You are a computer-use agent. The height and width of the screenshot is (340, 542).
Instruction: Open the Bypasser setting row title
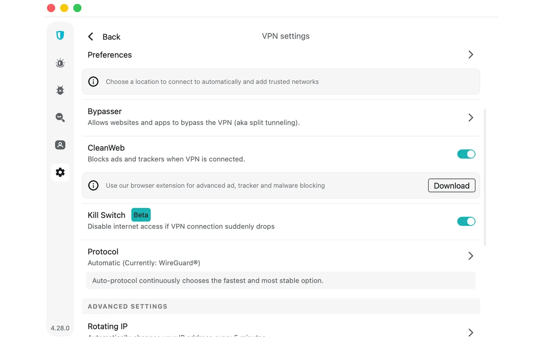105,111
